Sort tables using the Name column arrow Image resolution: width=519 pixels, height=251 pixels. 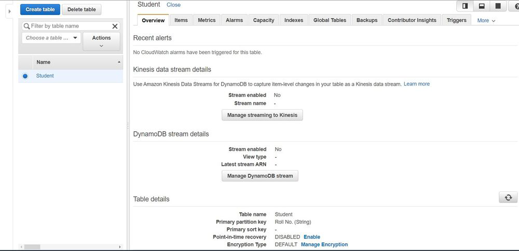[x=120, y=62]
